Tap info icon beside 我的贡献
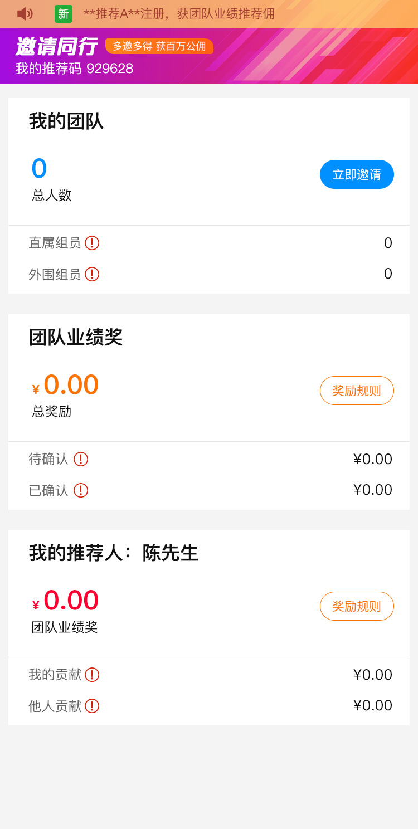The height and width of the screenshot is (829, 418). 92,675
